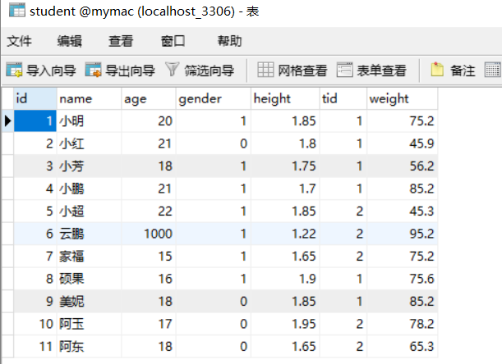Click the weight cell 45.9 in 小红's row
This screenshot has height=364, width=502.
pos(402,143)
